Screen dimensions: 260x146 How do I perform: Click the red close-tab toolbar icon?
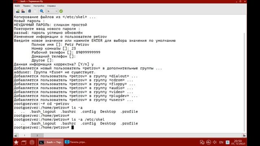23,11
